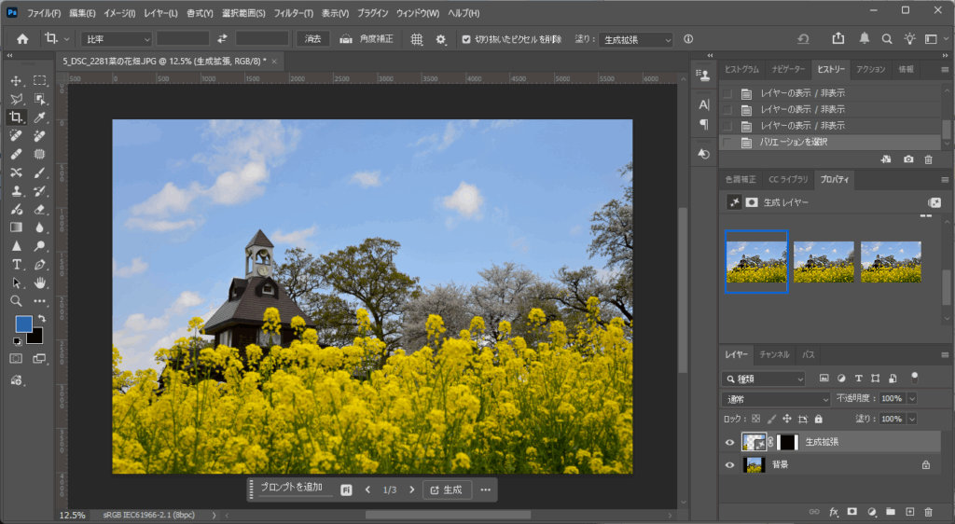Select the Move tool
The image size is (955, 524).
17,81
